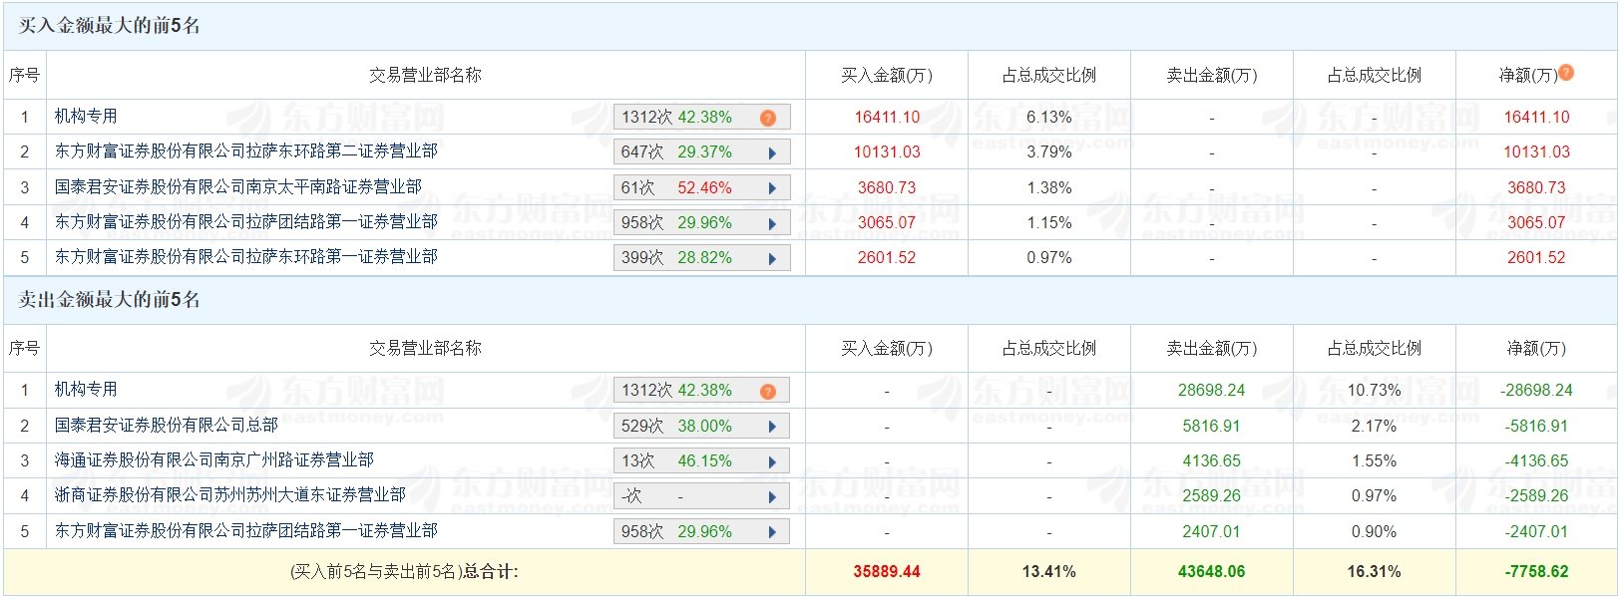This screenshot has height=601, width=1622.
Task: Select the 1.15% share cell
Action: pyautogui.click(x=1049, y=222)
